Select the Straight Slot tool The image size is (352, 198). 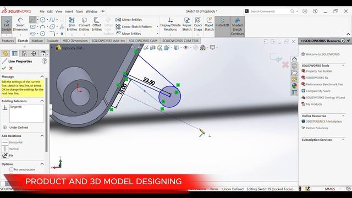pyautogui.click(x=33, y=34)
